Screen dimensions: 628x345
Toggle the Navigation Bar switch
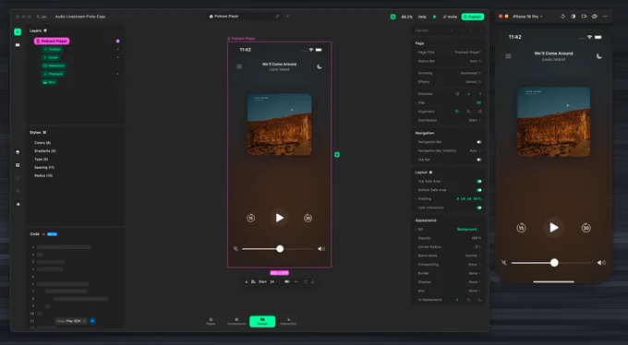[479, 142]
